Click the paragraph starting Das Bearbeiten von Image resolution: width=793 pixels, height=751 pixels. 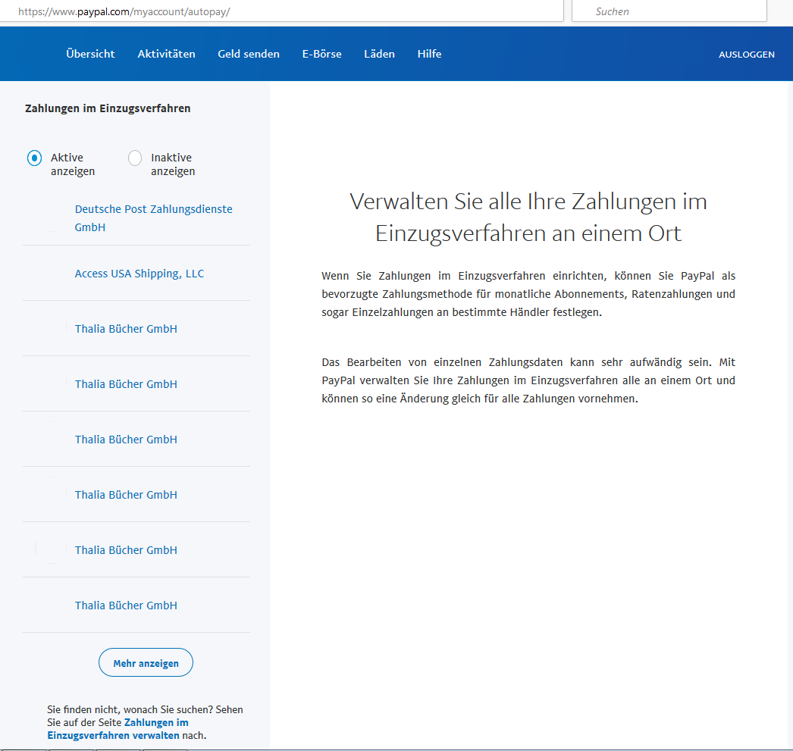point(528,380)
